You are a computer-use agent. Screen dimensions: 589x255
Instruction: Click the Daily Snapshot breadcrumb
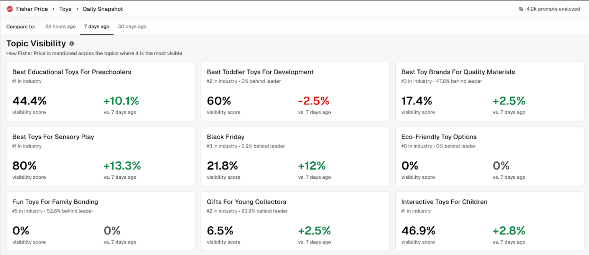(x=103, y=9)
